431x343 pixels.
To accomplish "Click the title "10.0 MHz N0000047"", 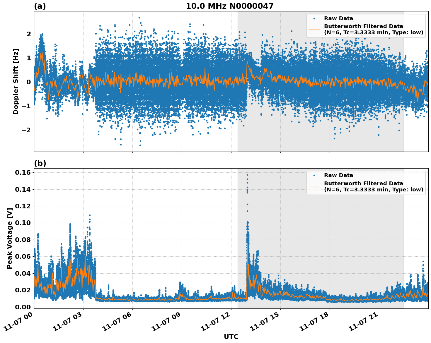I will (x=231, y=6).
